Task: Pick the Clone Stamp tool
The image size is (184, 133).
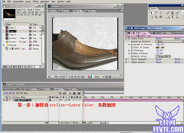Action: pos(172,13)
